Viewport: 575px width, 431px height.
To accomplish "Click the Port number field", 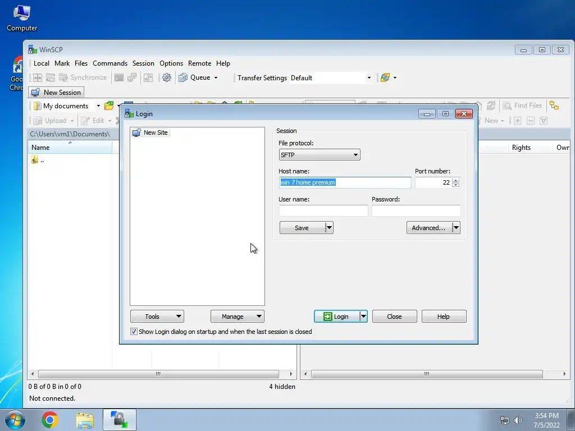I will 433,182.
